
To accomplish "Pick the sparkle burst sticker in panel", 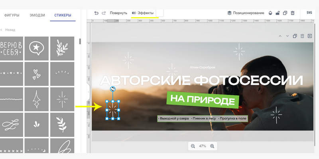I will (62, 99).
